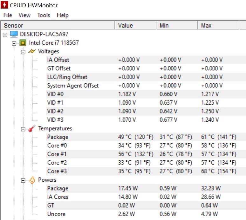The width and height of the screenshot is (246, 220).
Task: Click the 17.45 W Package power value
Action: (x=128, y=188)
